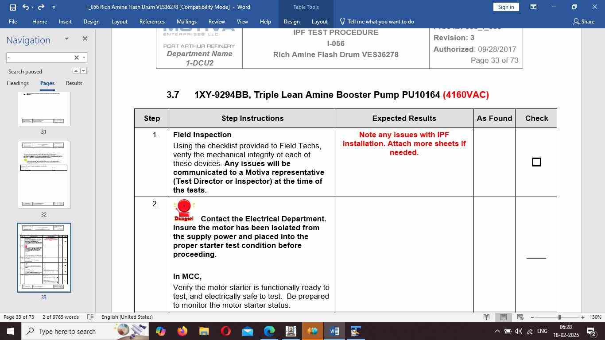The width and height of the screenshot is (605, 340).
Task: Zoom in with the plus button
Action: coord(583,317)
